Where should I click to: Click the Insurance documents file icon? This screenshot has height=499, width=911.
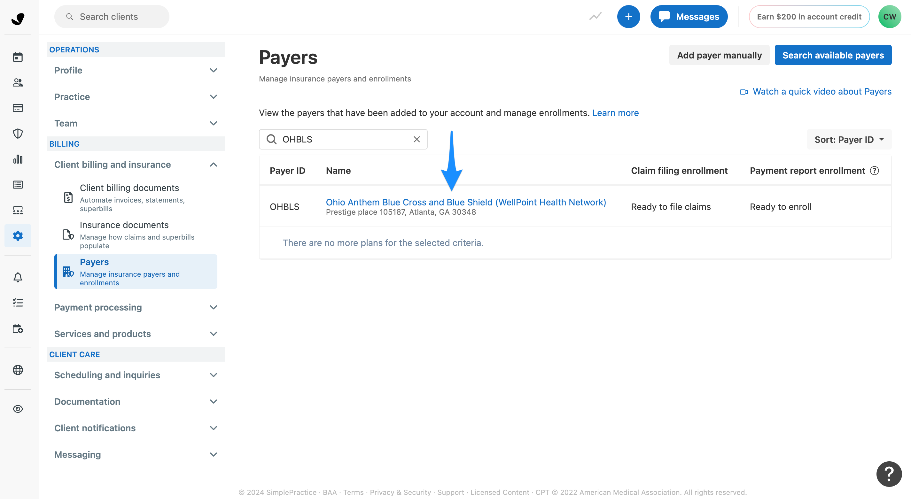click(68, 234)
